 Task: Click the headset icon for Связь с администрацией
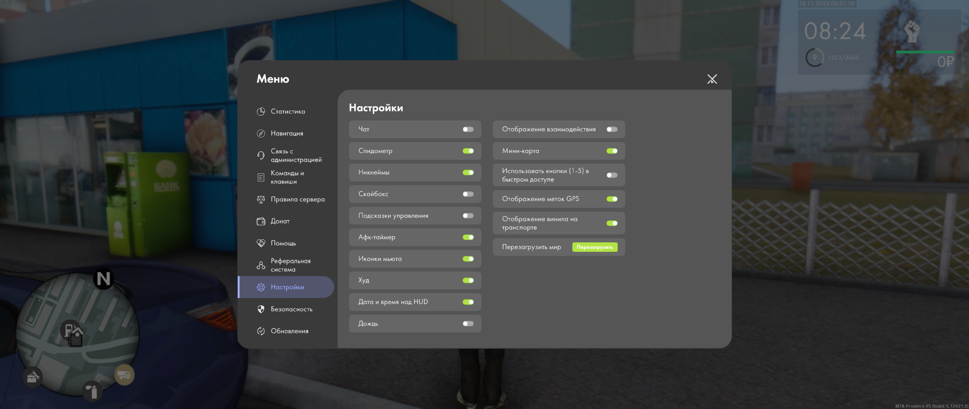pos(261,155)
